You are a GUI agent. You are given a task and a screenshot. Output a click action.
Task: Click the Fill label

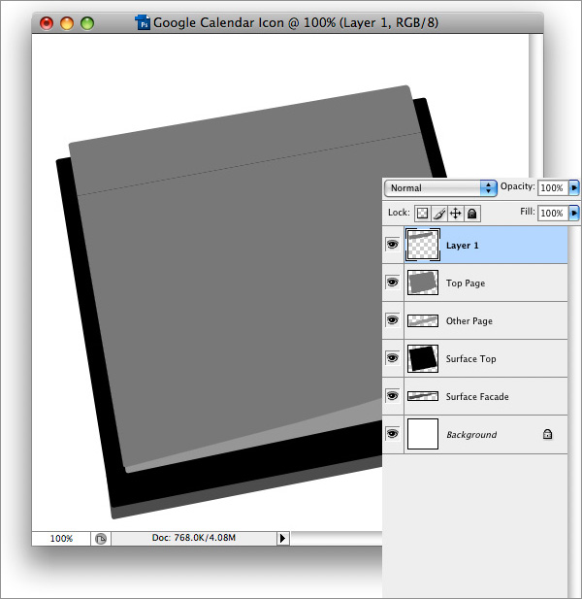click(528, 212)
